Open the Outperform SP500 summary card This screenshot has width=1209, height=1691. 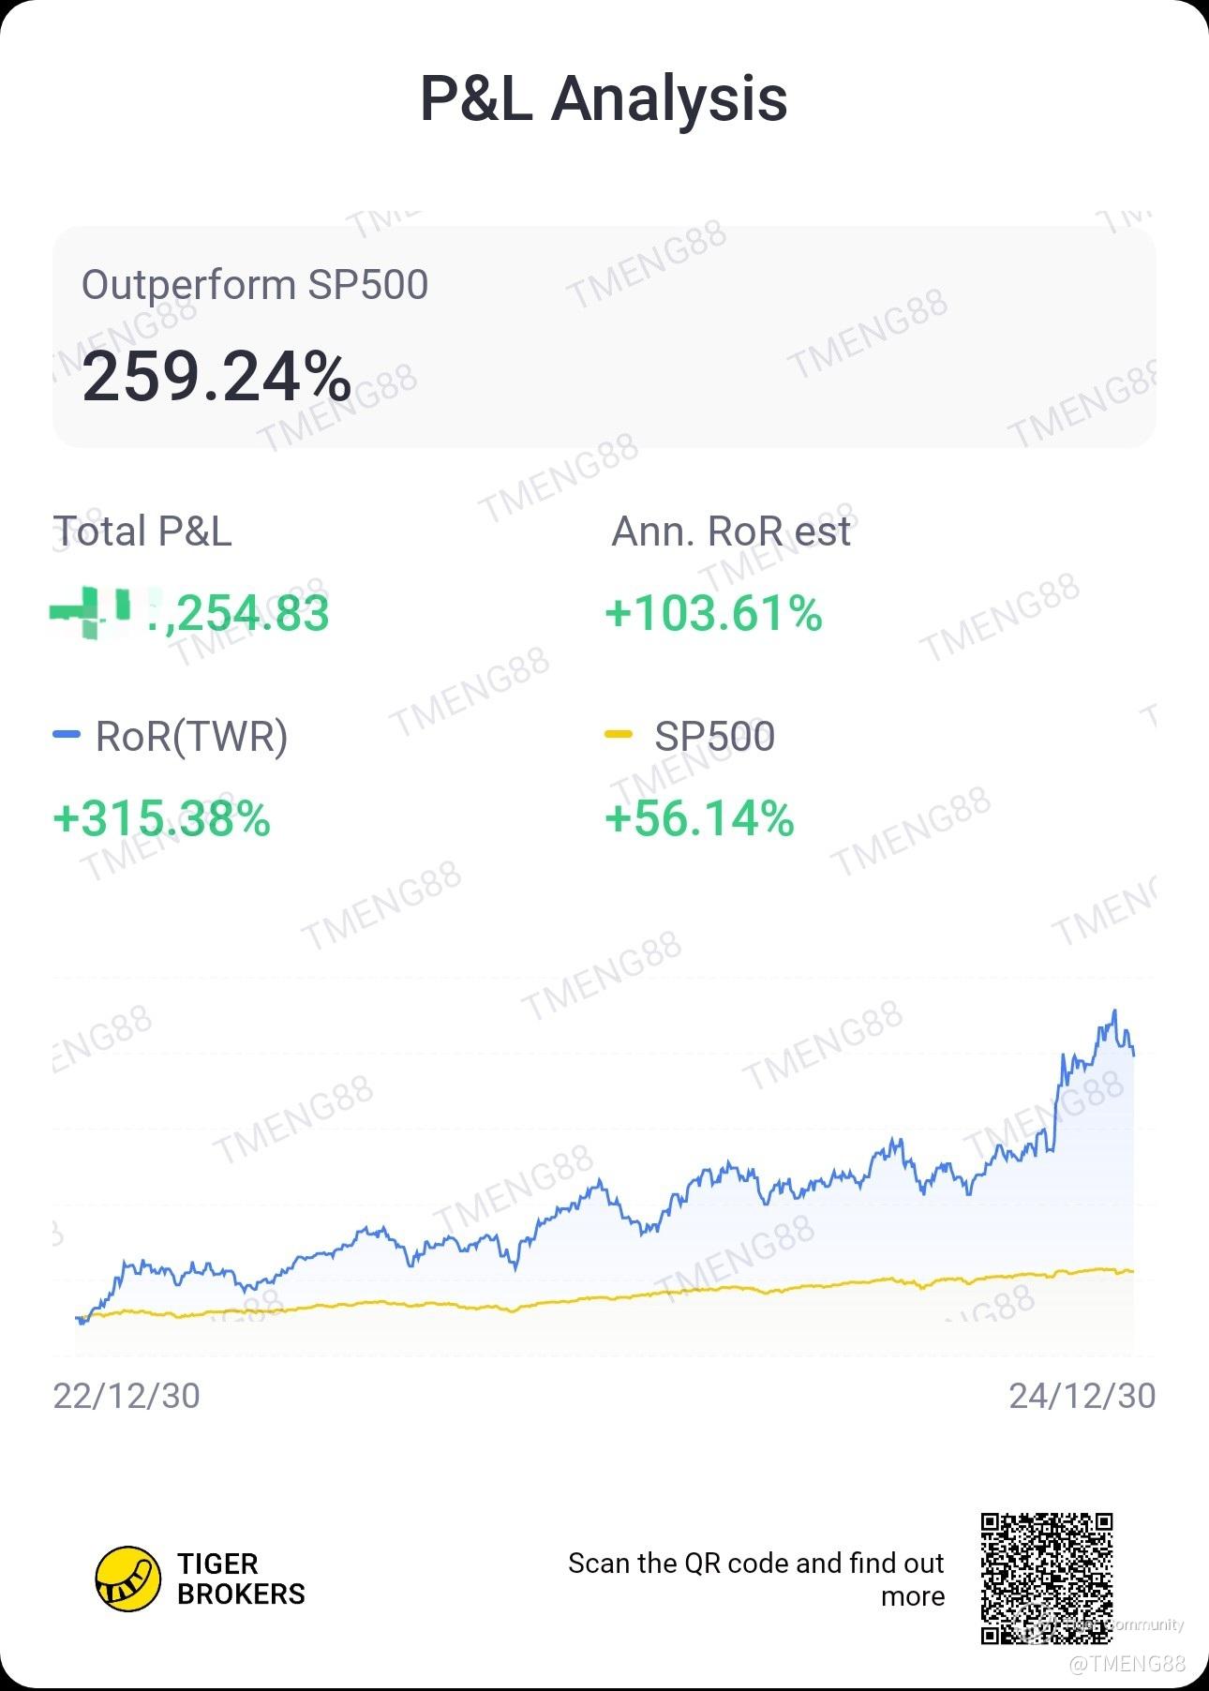[x=604, y=336]
